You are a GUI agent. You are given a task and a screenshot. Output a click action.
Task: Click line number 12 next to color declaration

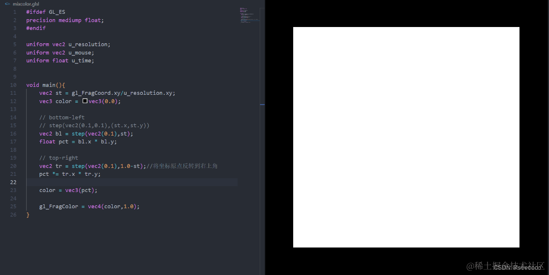[13, 101]
